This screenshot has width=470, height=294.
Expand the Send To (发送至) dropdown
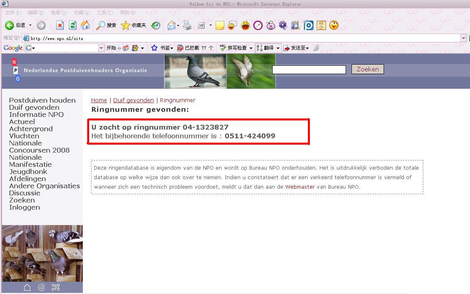[x=307, y=48]
